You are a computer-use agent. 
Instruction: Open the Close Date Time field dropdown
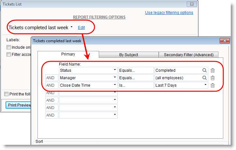[115, 85]
